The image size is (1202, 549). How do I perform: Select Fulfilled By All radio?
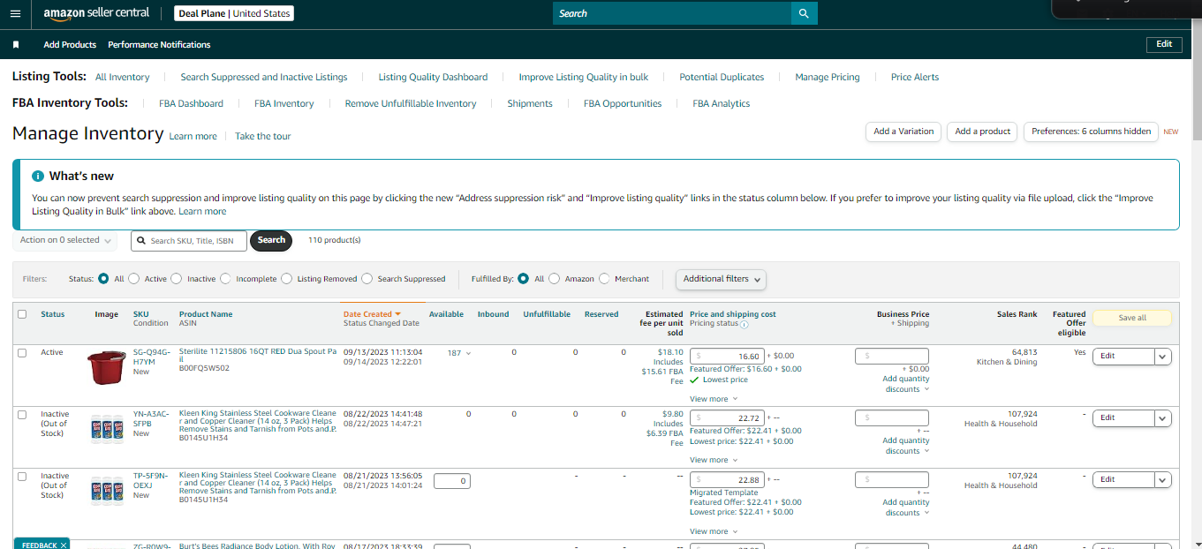(524, 279)
